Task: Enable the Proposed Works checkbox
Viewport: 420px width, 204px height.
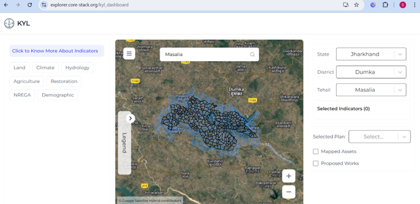Action: coord(316,164)
